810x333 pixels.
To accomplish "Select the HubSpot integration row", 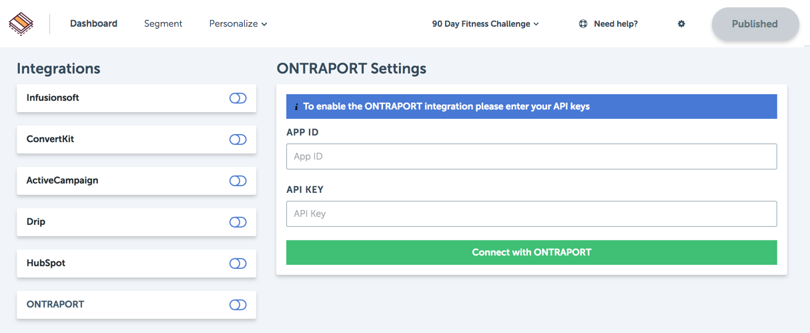I will tap(136, 264).
